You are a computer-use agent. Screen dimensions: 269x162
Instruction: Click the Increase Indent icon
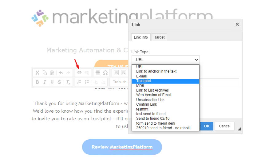click(x=103, y=82)
